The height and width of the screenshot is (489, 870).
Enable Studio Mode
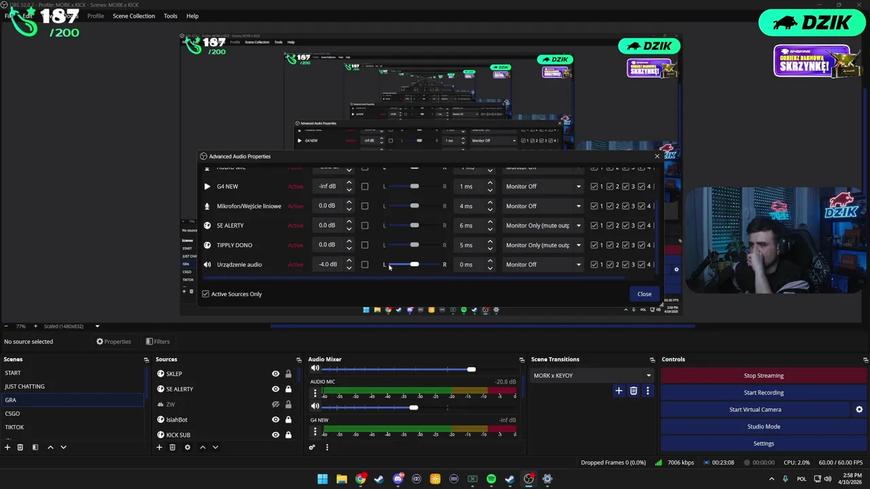pyautogui.click(x=763, y=427)
